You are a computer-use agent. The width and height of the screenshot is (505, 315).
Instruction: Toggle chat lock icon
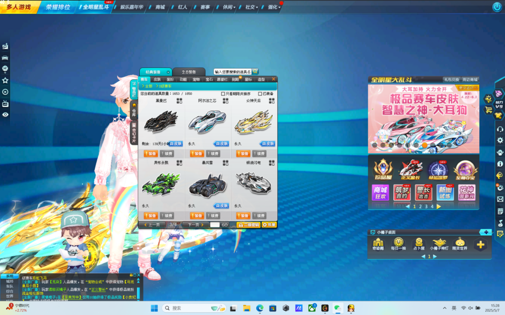131,275
